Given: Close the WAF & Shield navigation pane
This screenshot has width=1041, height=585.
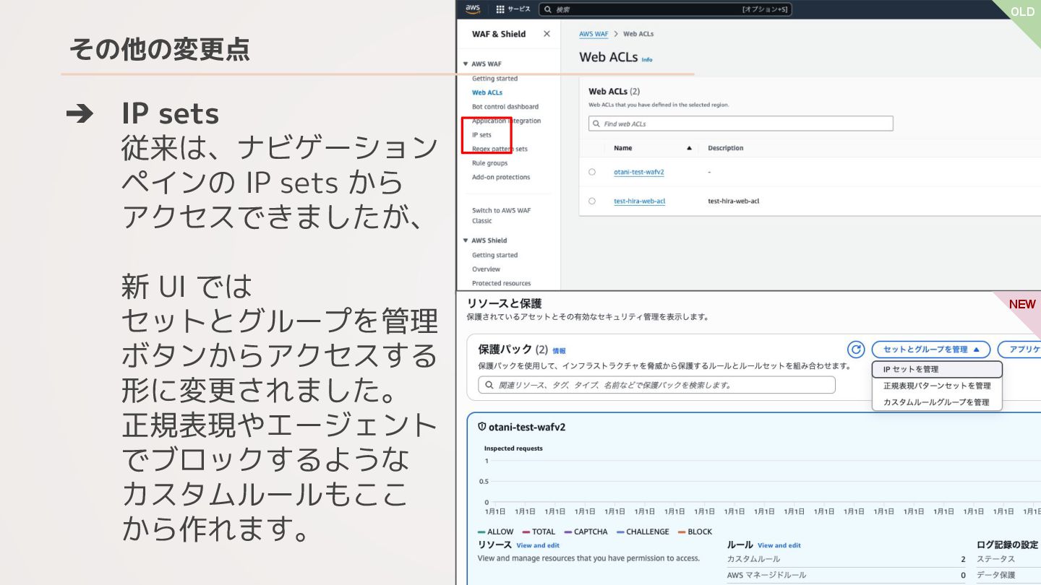Looking at the screenshot, I should point(547,34).
